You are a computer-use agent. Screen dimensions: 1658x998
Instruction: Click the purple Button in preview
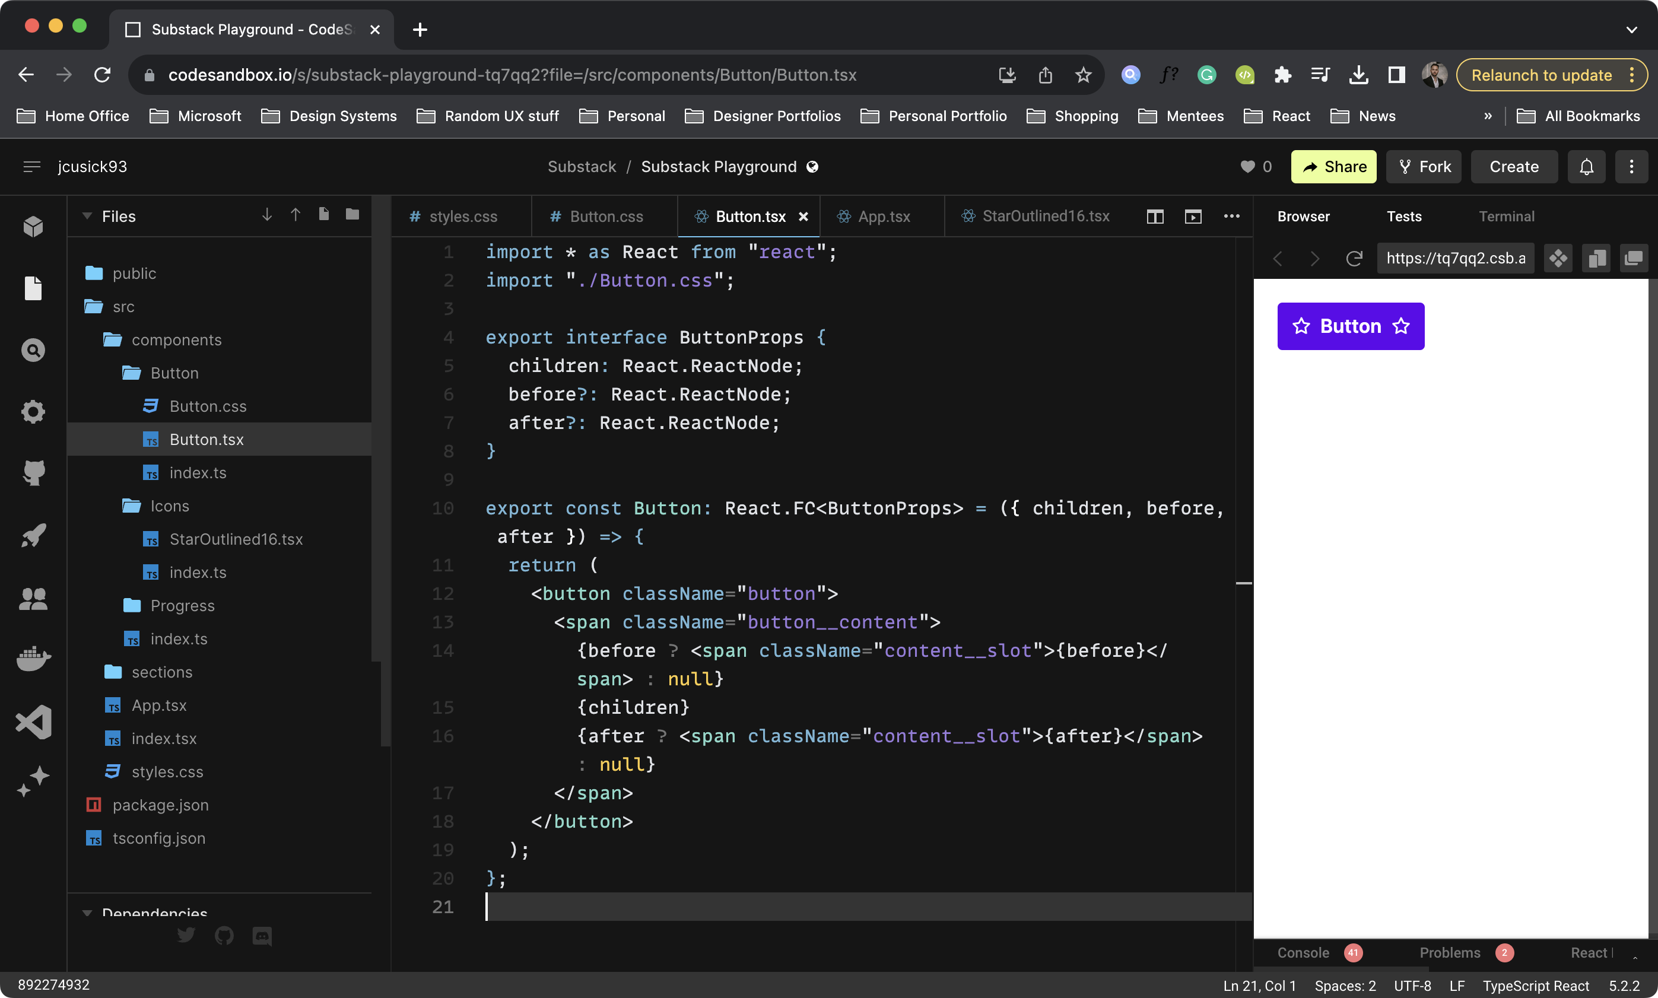tap(1350, 326)
